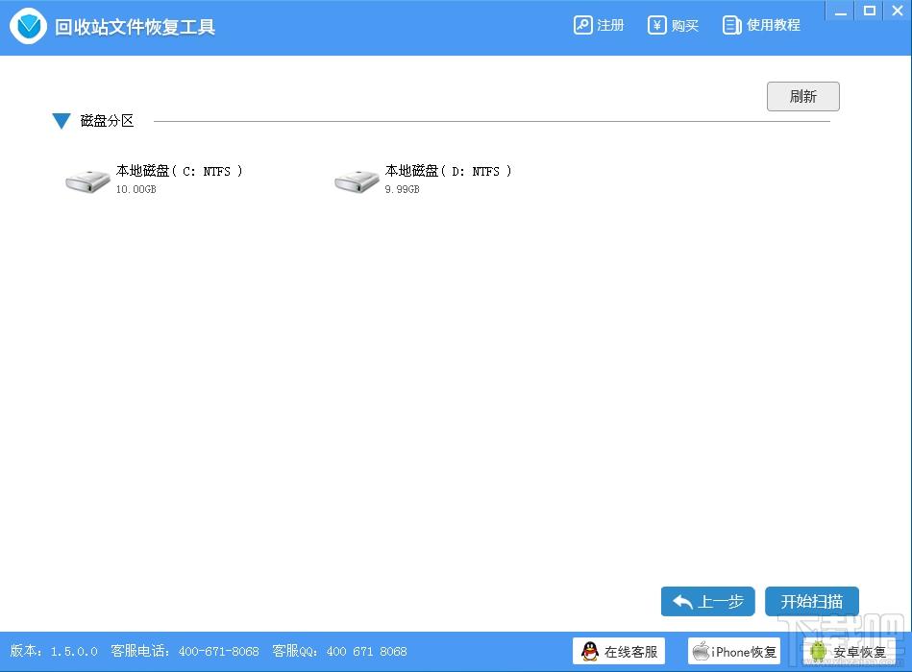Click the yen icon next to 购买
Image resolution: width=912 pixels, height=672 pixels.
coord(656,26)
